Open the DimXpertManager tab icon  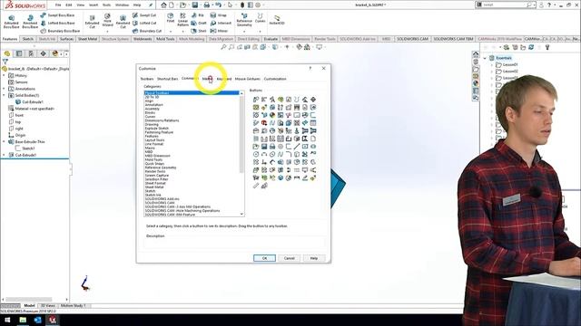click(43, 53)
